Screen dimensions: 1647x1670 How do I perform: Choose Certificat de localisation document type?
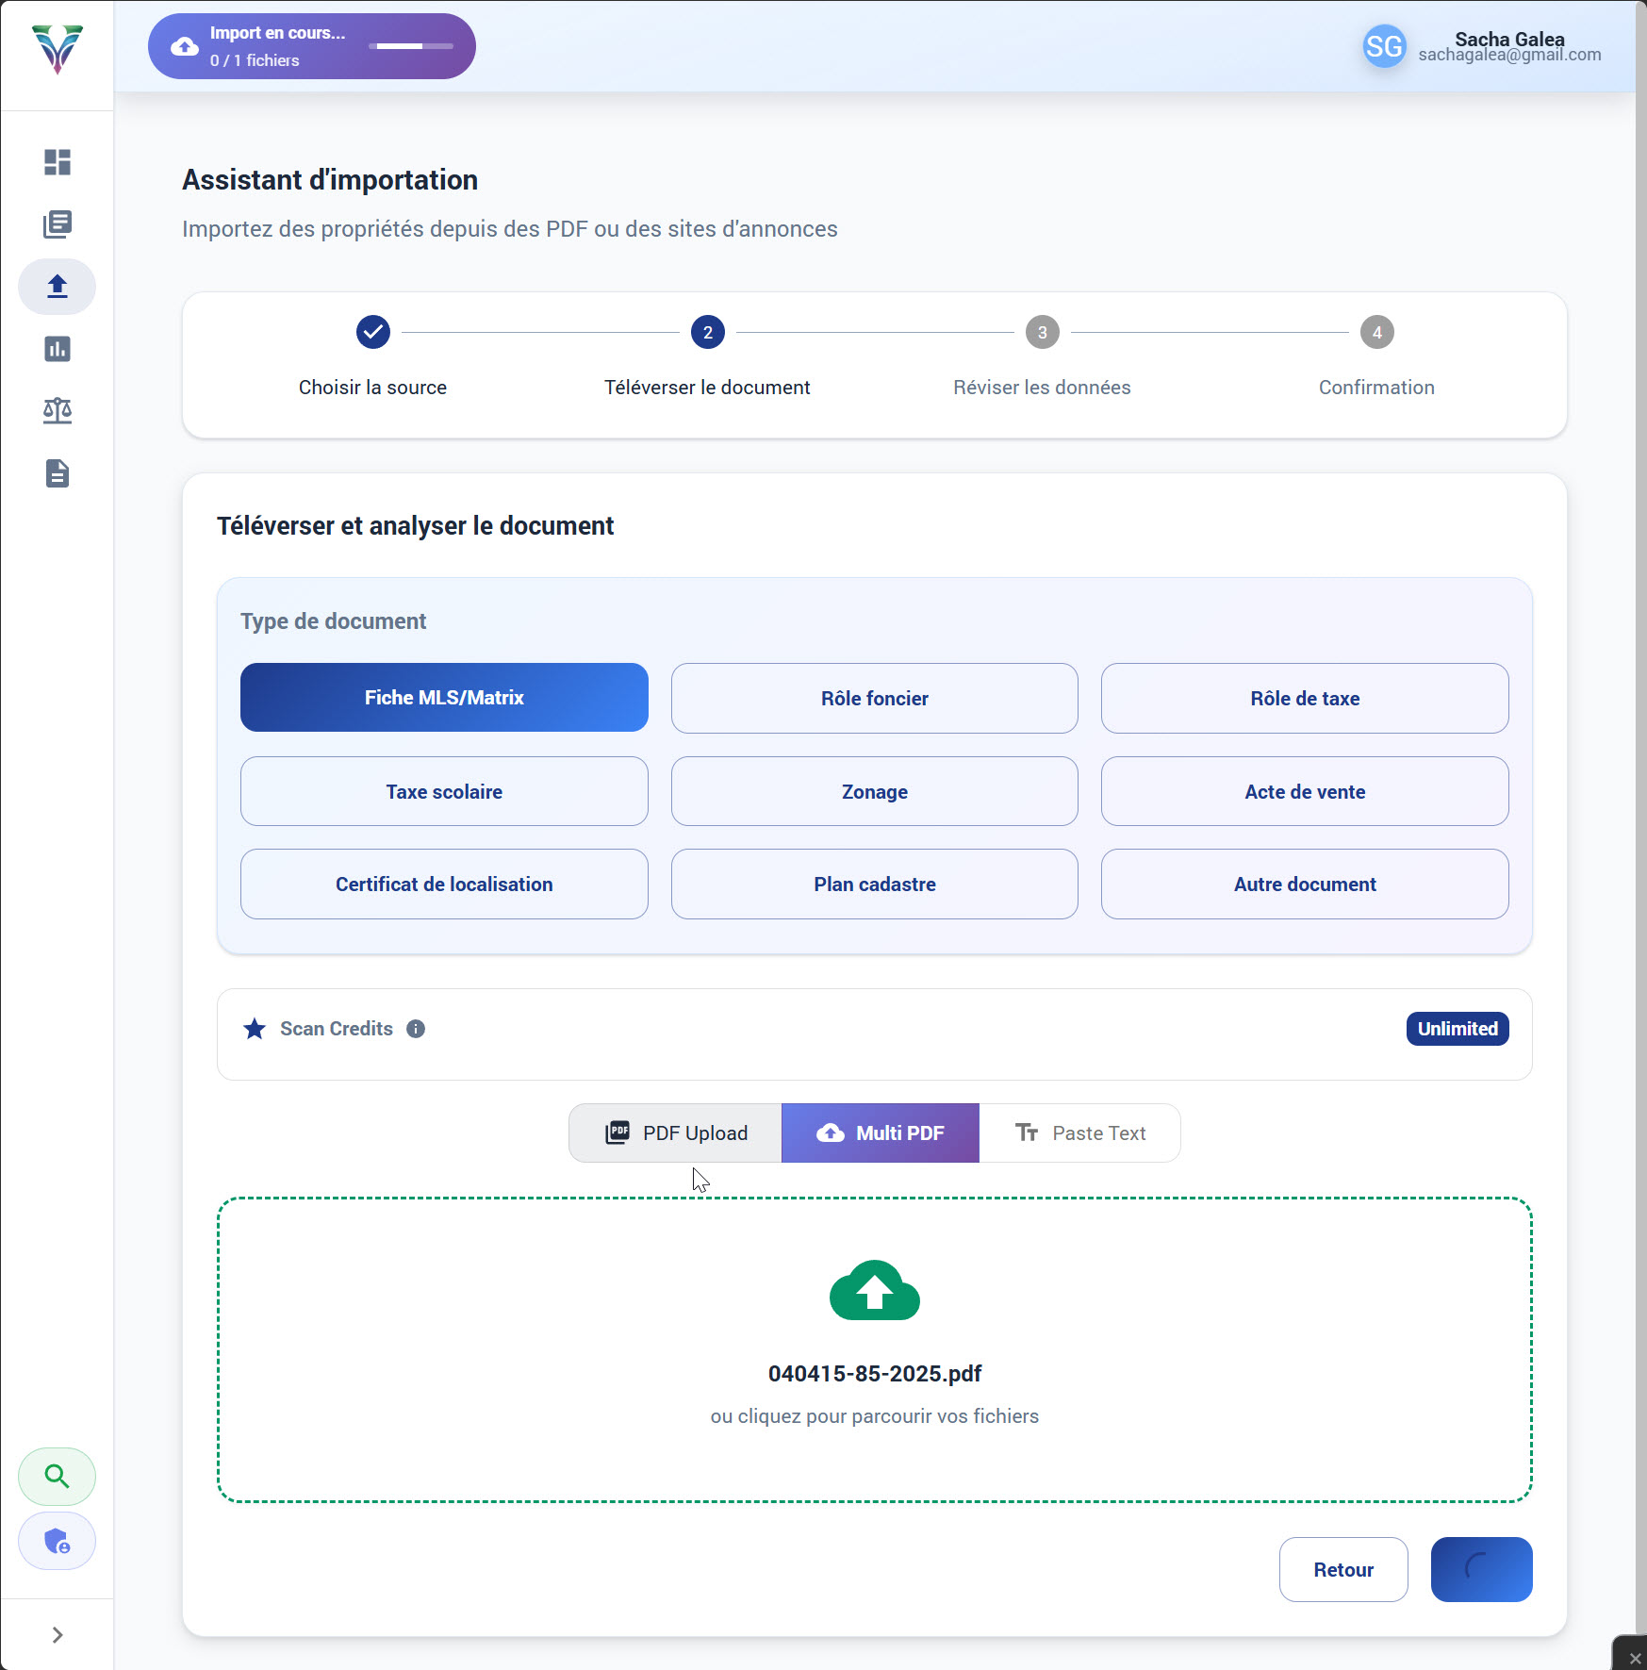pos(444,884)
